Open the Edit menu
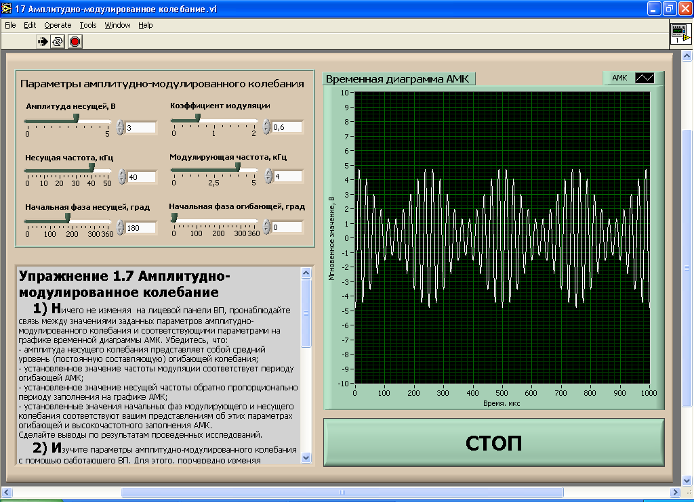The image size is (694, 502). point(30,25)
